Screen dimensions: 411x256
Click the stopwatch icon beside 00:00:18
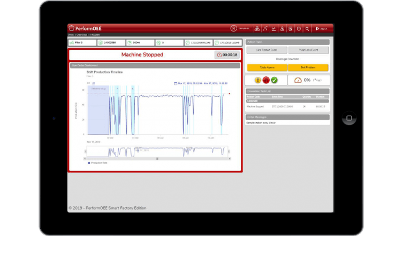219,55
